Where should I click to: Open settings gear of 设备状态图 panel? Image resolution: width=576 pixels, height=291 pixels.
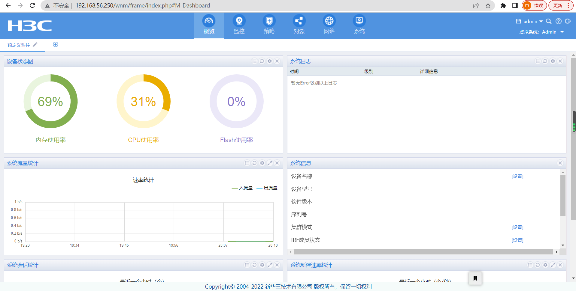[270, 61]
